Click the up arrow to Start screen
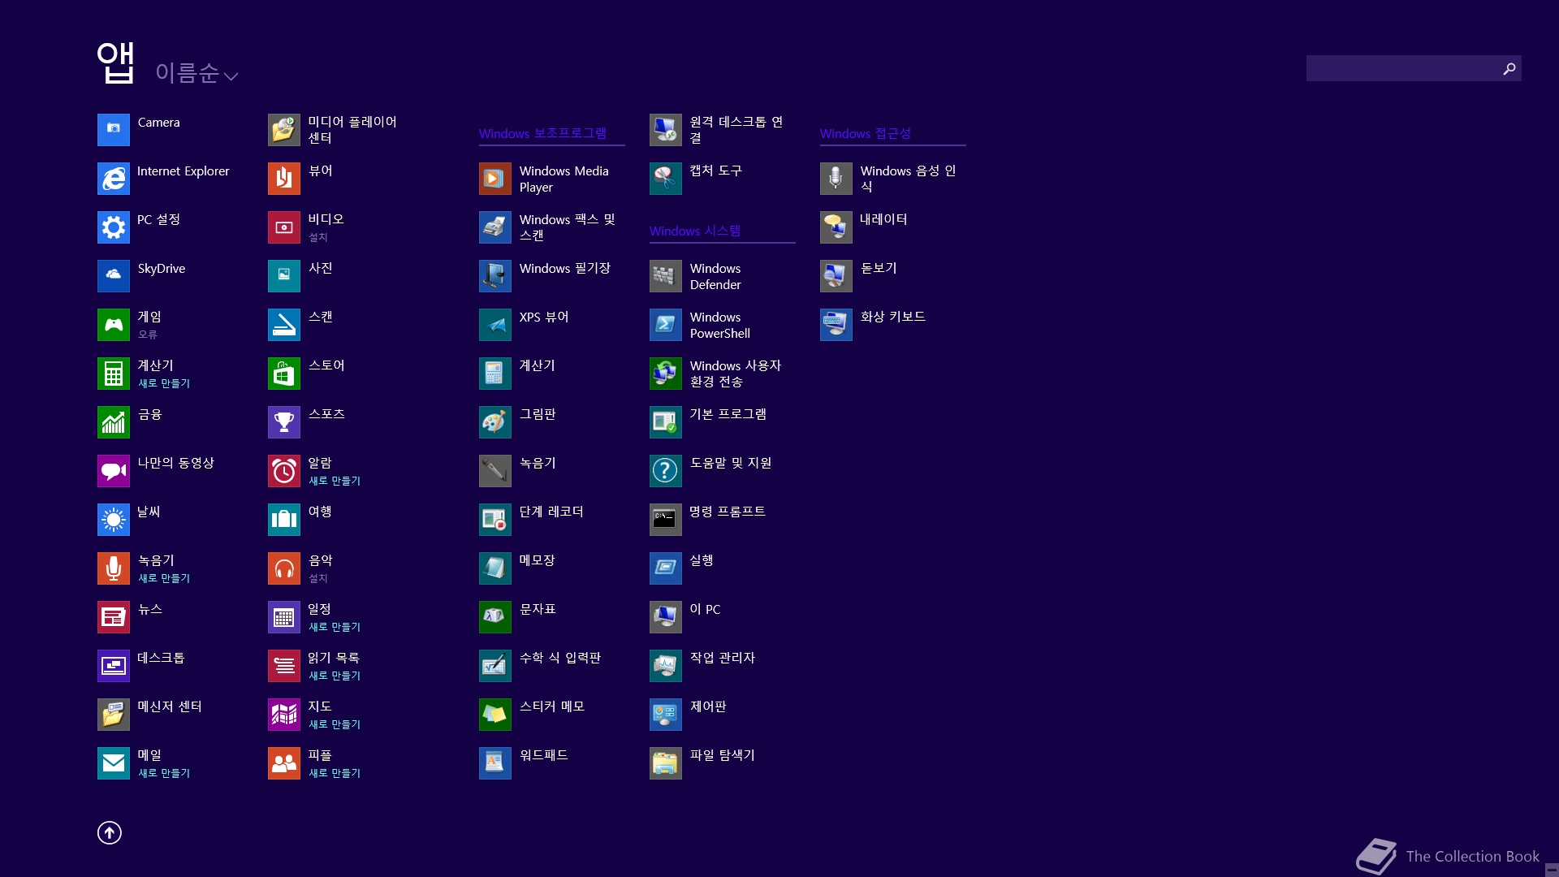This screenshot has height=877, width=1559. tap(110, 832)
